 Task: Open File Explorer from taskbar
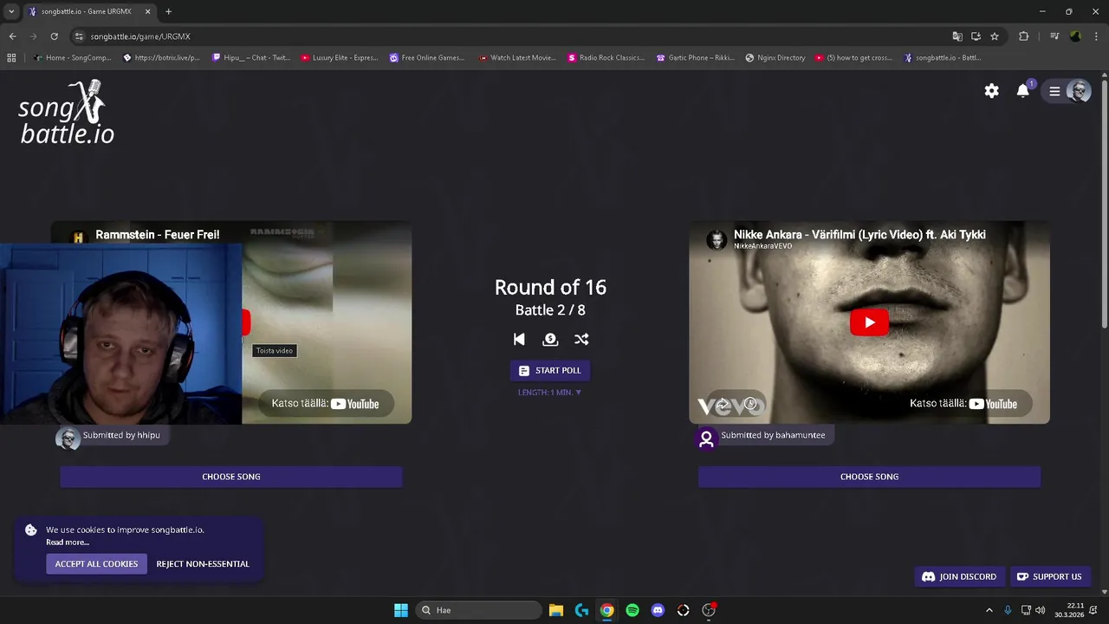point(556,610)
